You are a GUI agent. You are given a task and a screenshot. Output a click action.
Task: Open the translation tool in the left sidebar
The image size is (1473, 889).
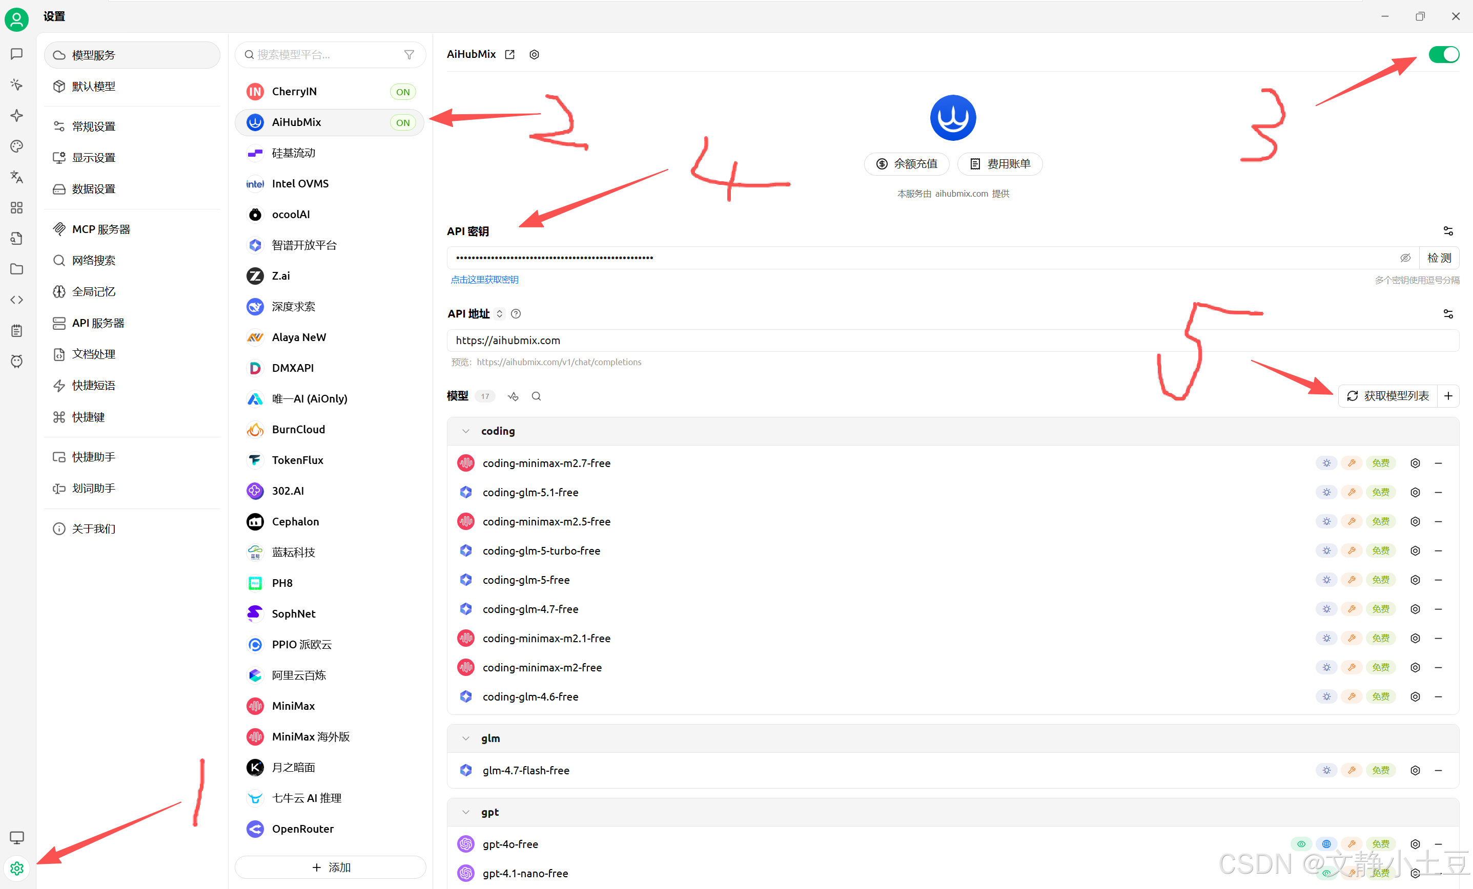click(16, 177)
